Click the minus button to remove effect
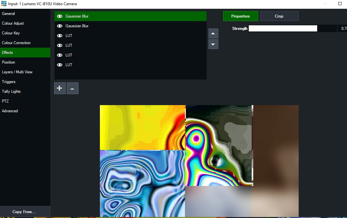 [72, 88]
